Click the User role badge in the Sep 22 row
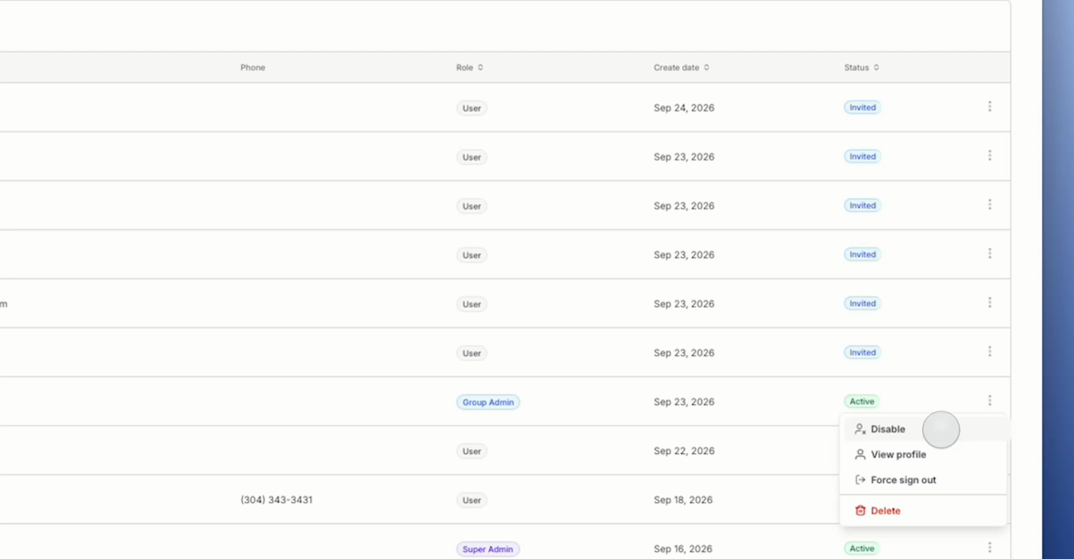 [x=472, y=451]
